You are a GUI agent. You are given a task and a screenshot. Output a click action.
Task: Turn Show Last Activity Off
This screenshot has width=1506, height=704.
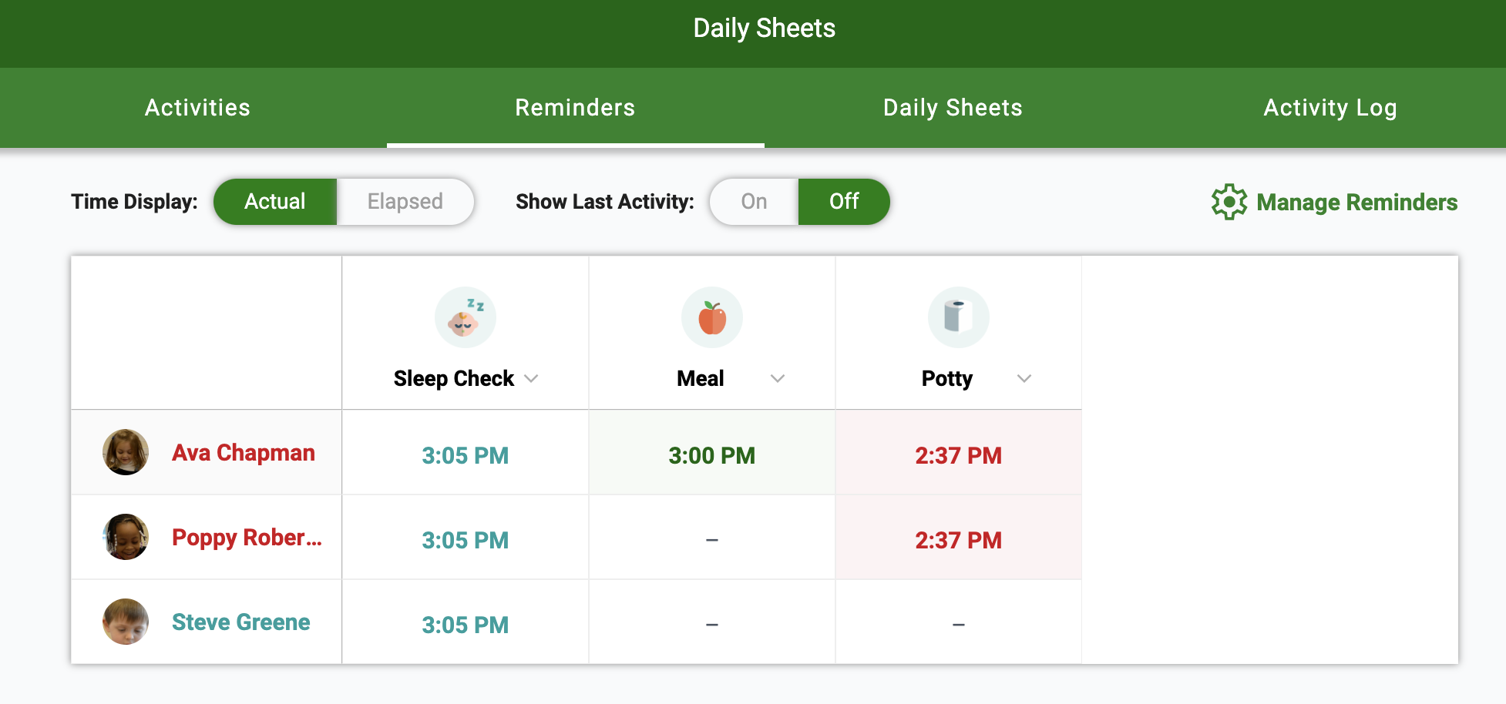point(844,202)
